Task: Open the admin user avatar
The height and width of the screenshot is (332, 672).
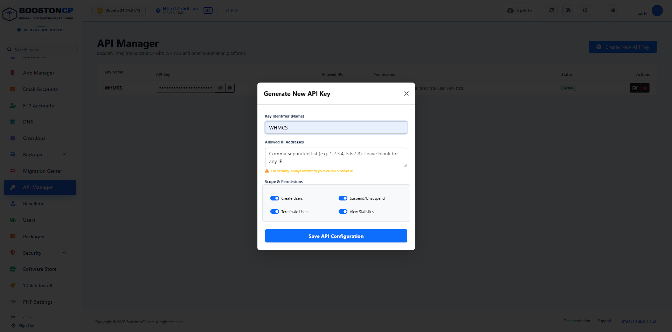Action: pos(657,10)
